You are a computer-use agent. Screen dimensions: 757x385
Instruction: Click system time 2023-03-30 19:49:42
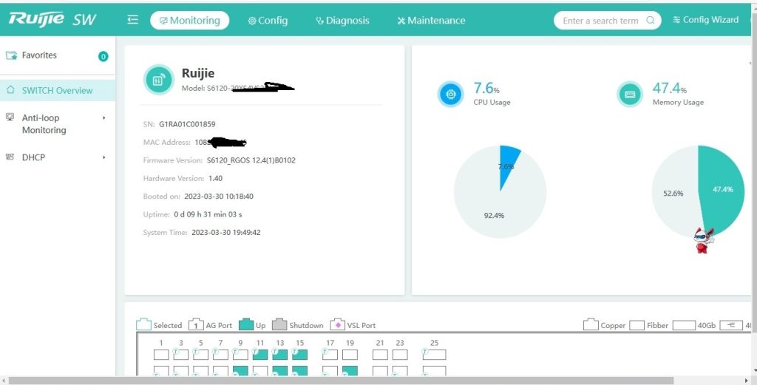click(x=226, y=233)
